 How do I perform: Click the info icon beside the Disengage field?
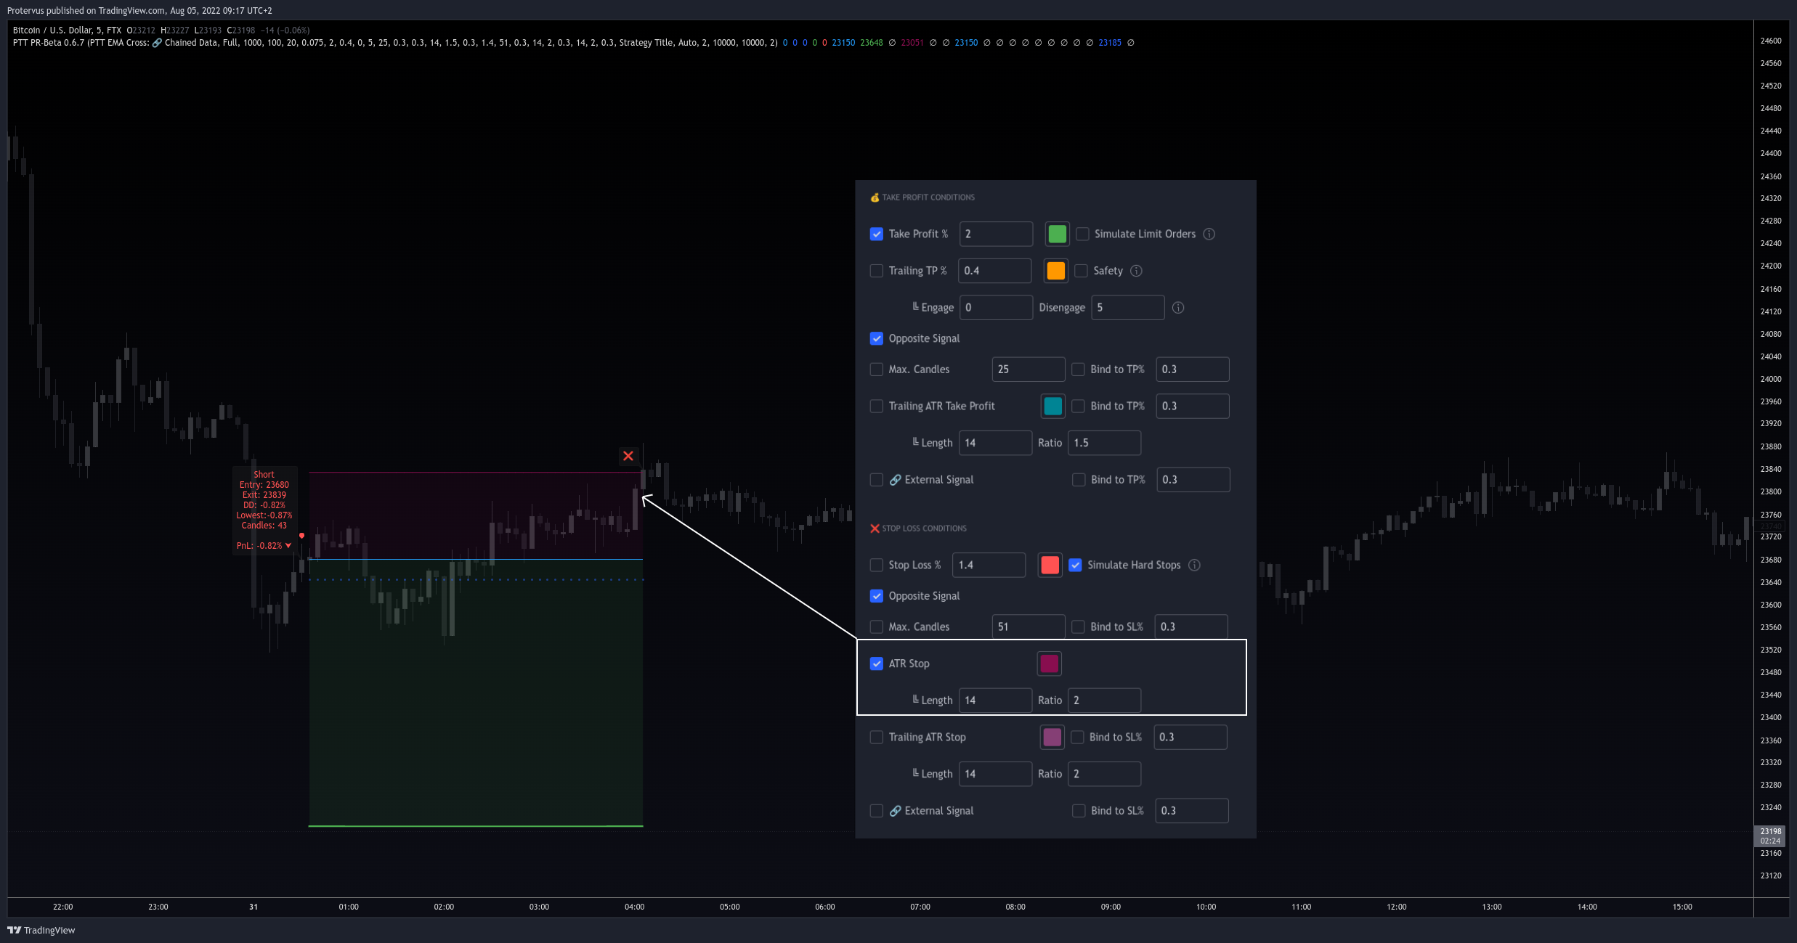(1178, 308)
